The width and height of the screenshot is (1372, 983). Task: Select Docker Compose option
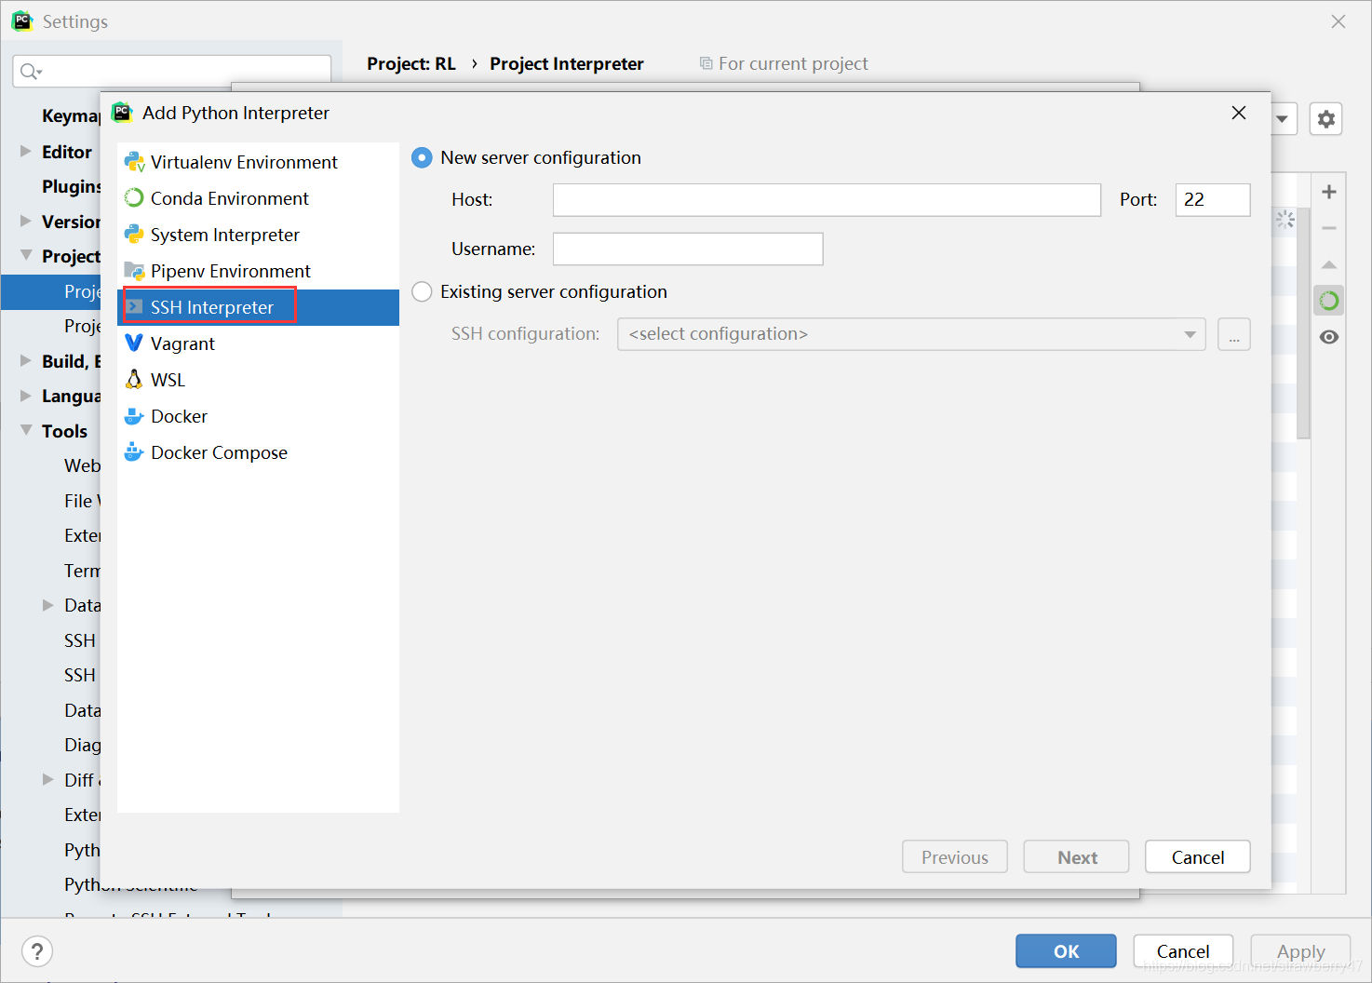tap(258, 452)
